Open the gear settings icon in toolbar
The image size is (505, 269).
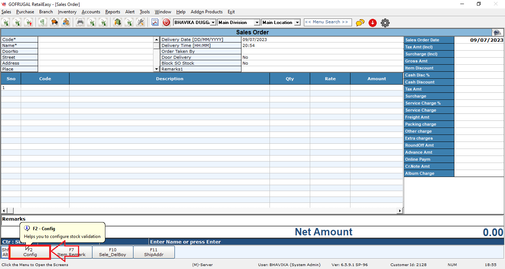coord(385,23)
